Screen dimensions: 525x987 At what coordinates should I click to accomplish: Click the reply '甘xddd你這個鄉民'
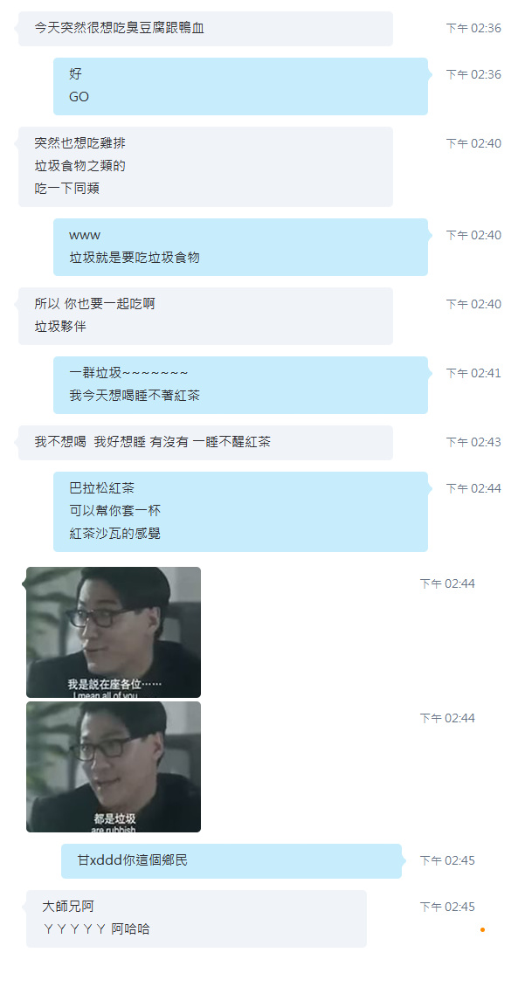[231, 861]
